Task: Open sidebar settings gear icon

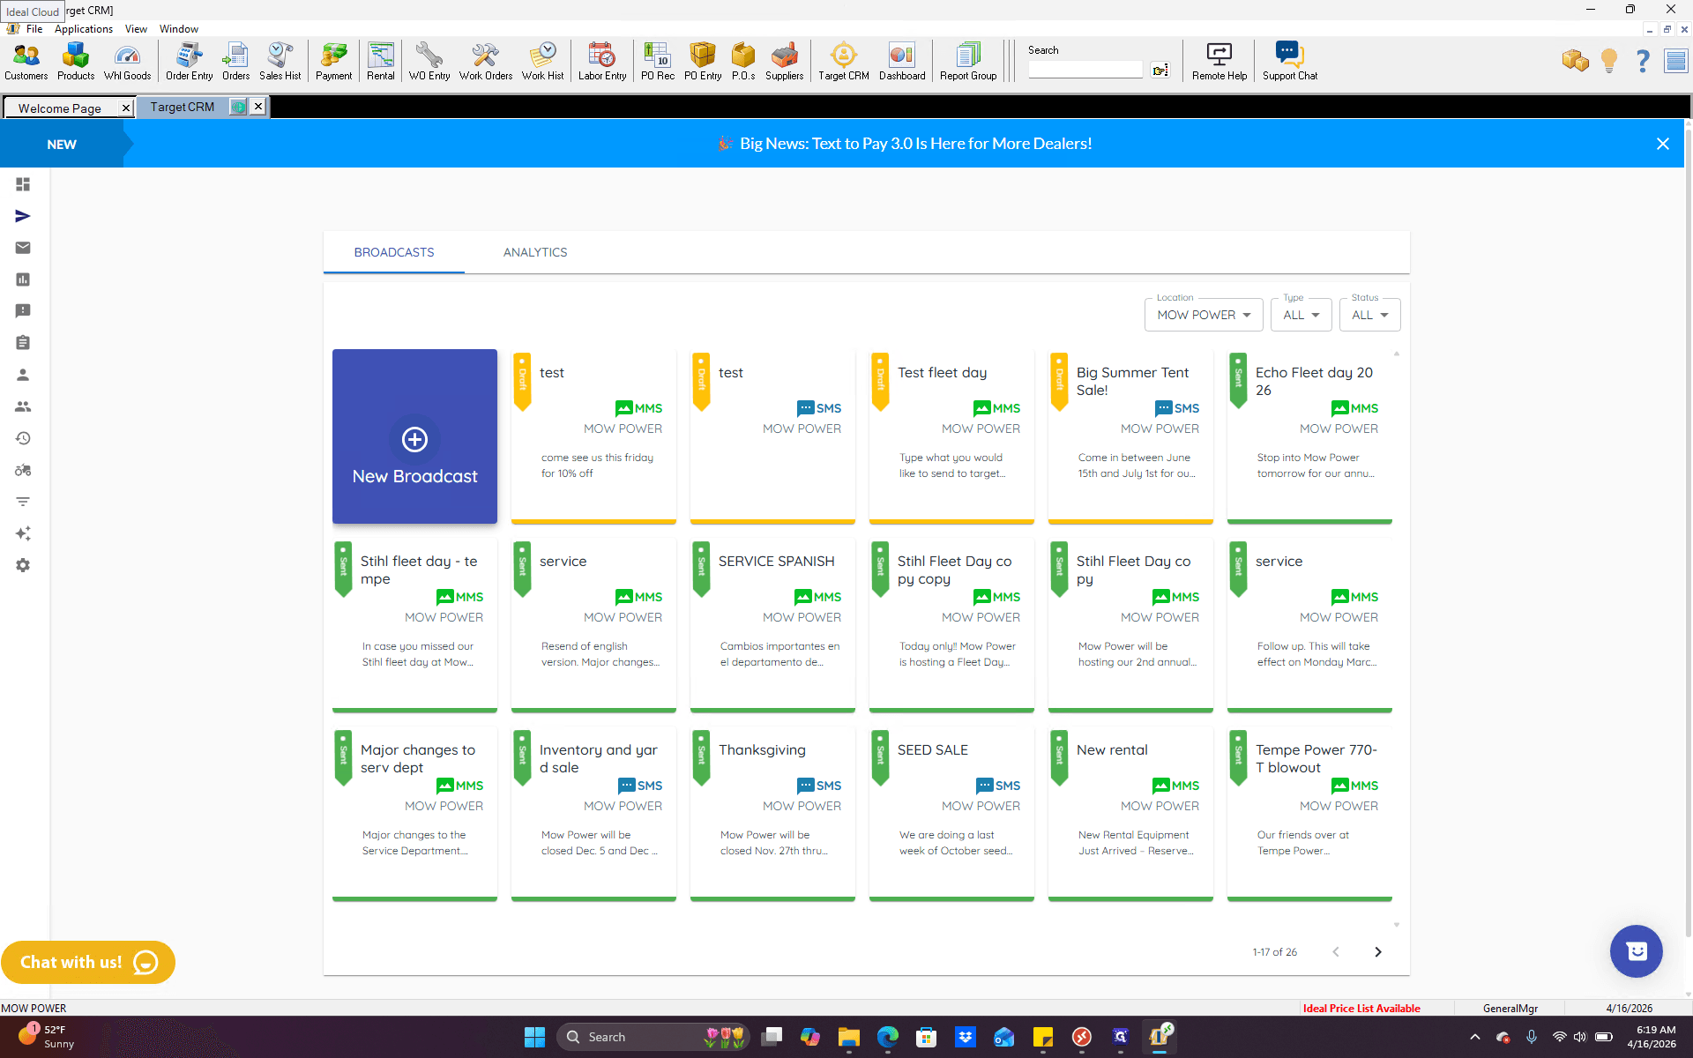Action: (x=23, y=565)
